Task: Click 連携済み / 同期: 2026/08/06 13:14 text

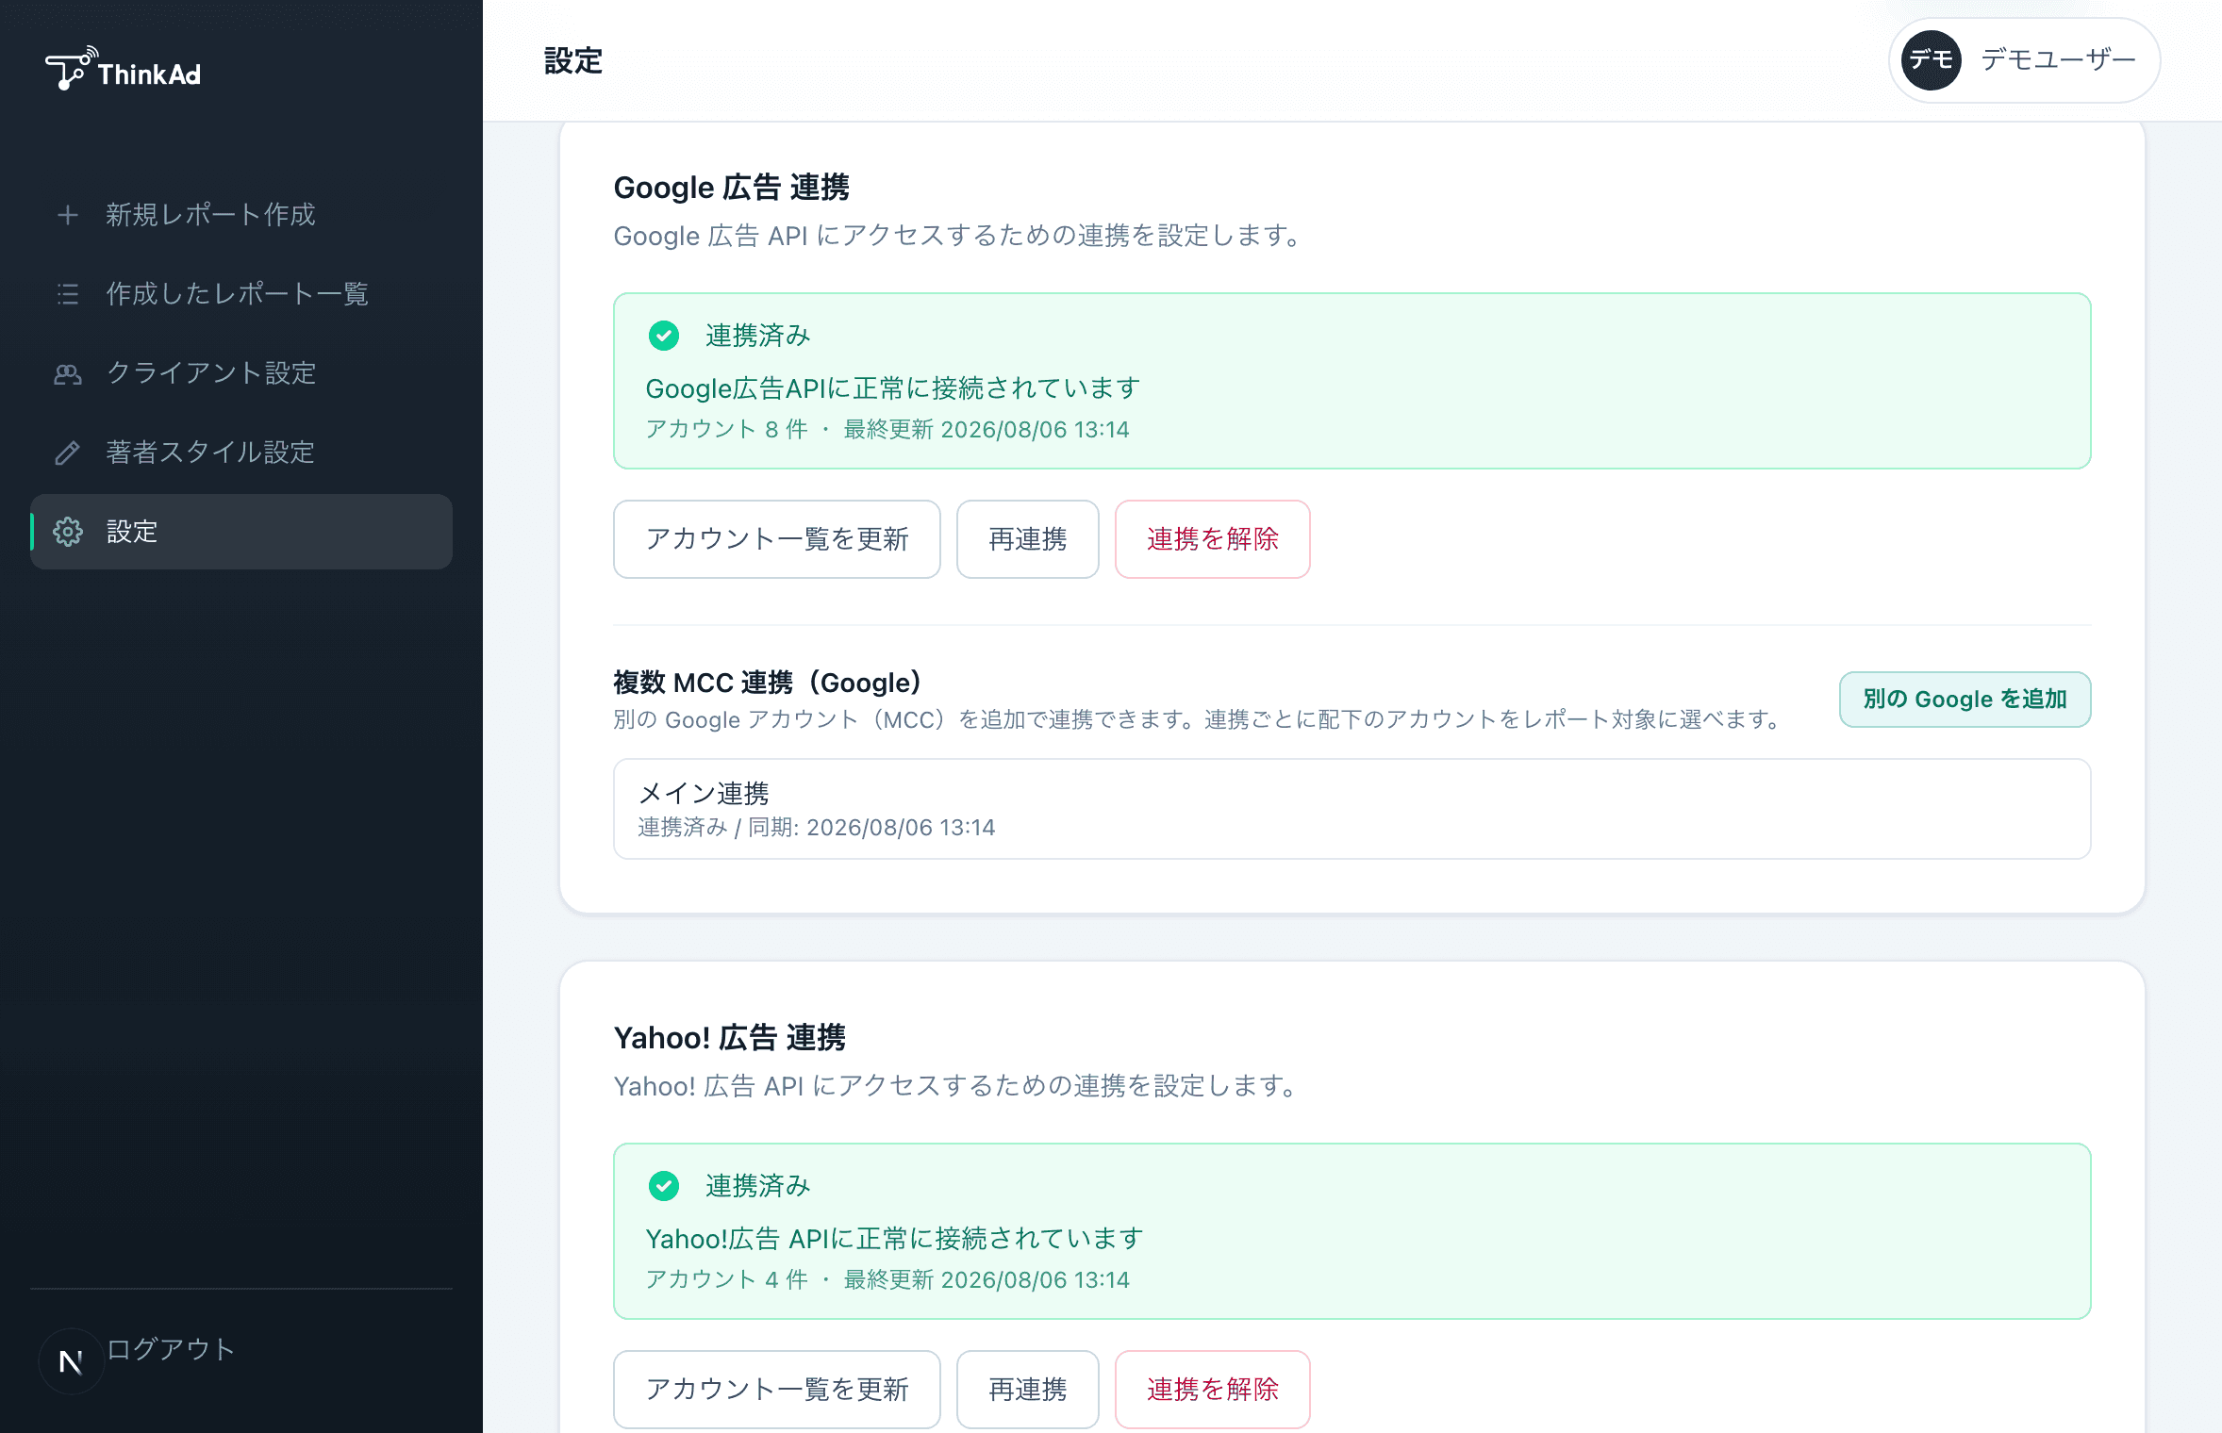Action: pos(817,828)
